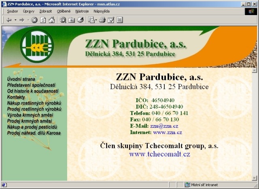
Task: Open the Soubor menu
Action: (13, 11)
